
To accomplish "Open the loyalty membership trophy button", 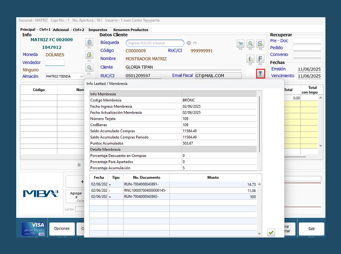I will [x=260, y=74].
